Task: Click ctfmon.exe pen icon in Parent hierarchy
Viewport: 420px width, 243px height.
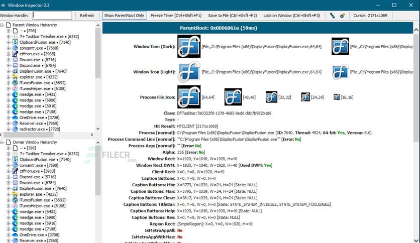Action: tap(15, 54)
